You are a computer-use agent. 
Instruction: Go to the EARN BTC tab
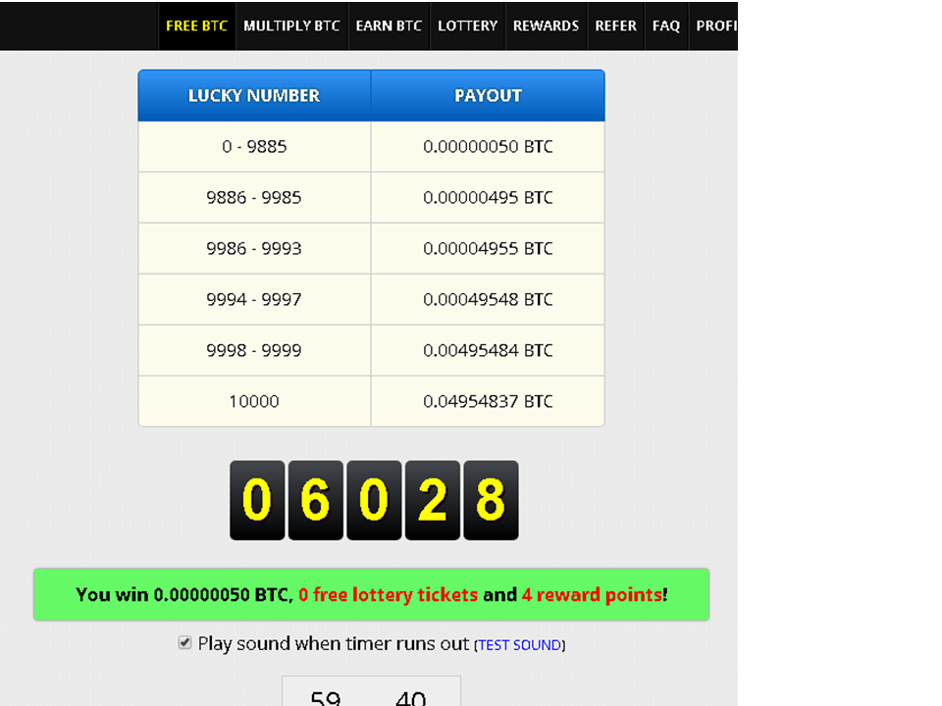[x=389, y=25]
